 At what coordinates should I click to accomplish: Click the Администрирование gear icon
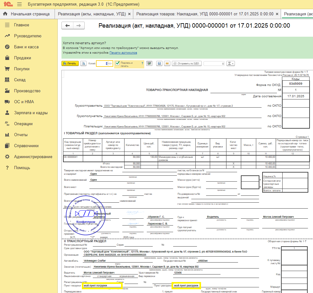pyautogui.click(x=7, y=157)
